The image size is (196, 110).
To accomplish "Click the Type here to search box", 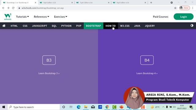I will 34,107.
